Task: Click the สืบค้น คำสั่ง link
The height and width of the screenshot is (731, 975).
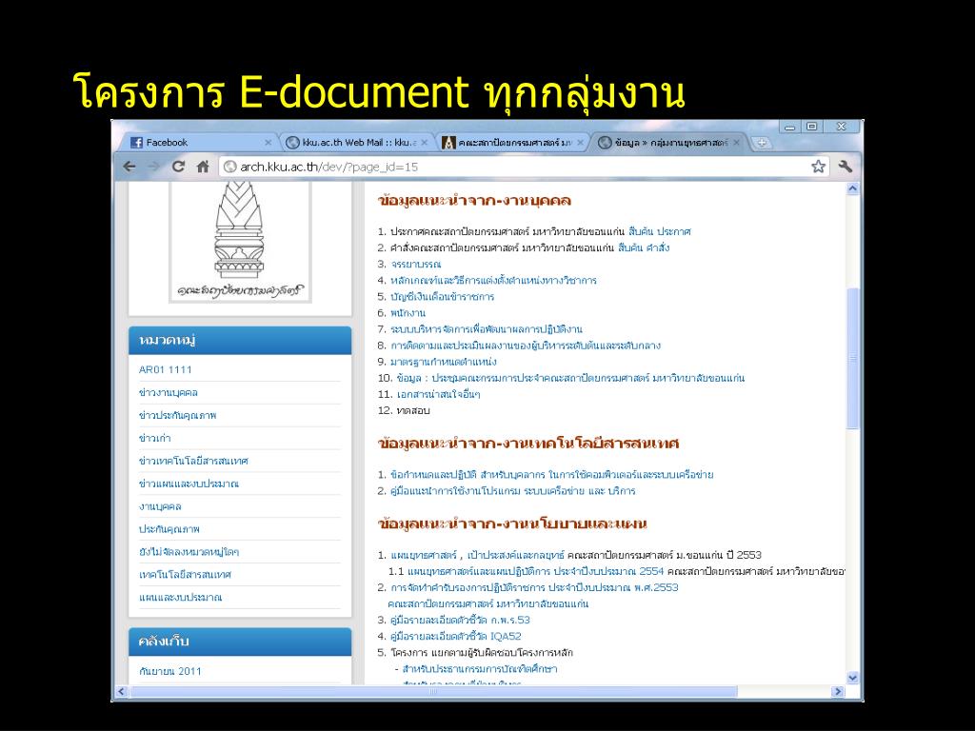Action: click(644, 248)
